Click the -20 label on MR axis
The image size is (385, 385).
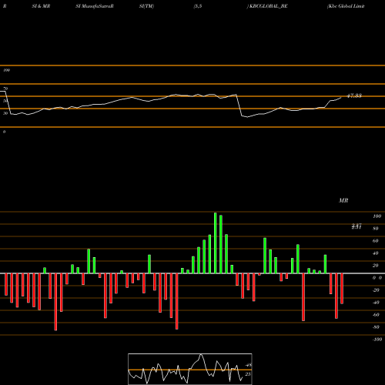(376, 290)
